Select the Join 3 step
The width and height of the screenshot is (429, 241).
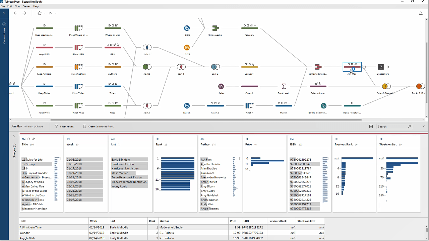coord(147,106)
